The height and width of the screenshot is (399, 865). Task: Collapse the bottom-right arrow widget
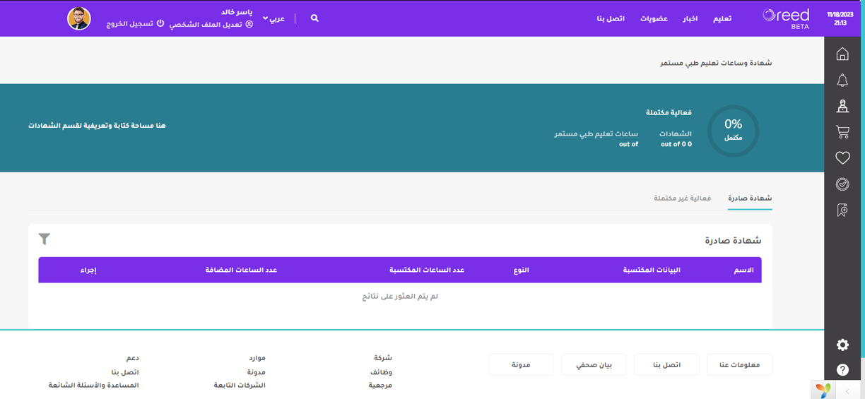point(848,391)
